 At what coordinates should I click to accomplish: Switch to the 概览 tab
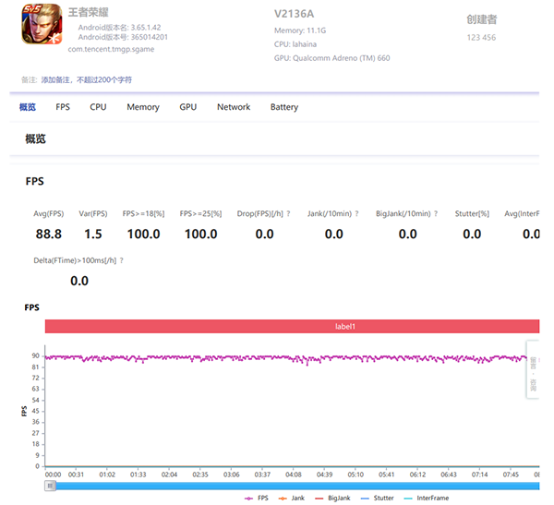tap(28, 107)
